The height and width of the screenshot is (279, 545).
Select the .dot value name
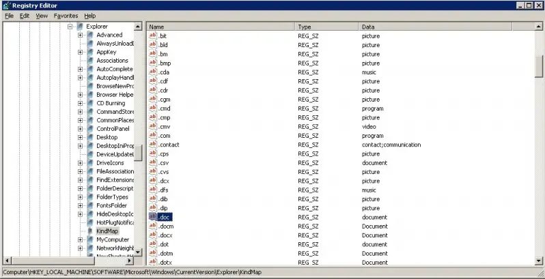tap(163, 244)
